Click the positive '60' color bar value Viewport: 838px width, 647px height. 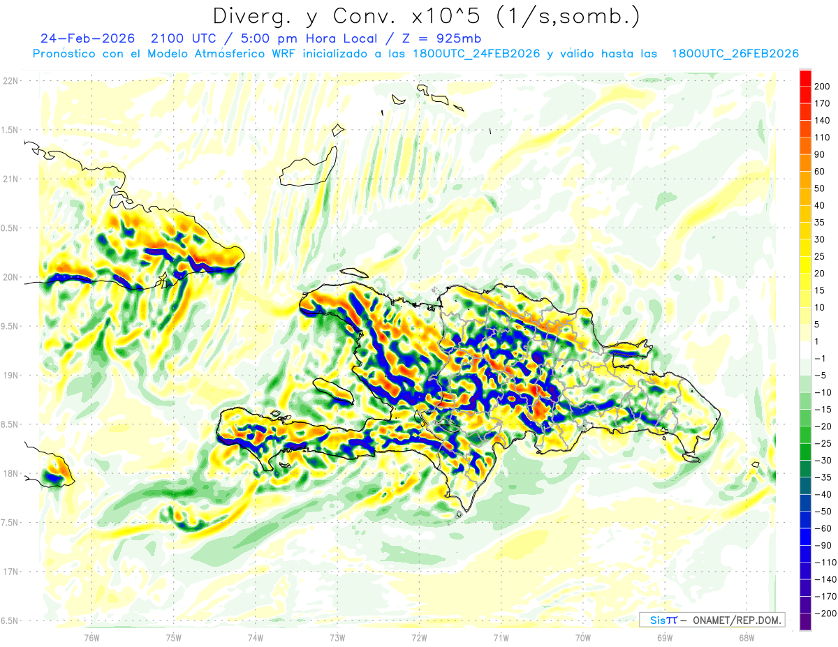820,172
